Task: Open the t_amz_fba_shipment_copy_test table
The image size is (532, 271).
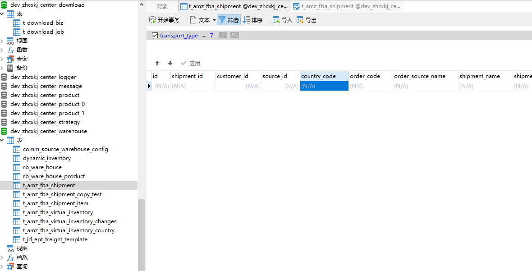Action: click(x=62, y=194)
